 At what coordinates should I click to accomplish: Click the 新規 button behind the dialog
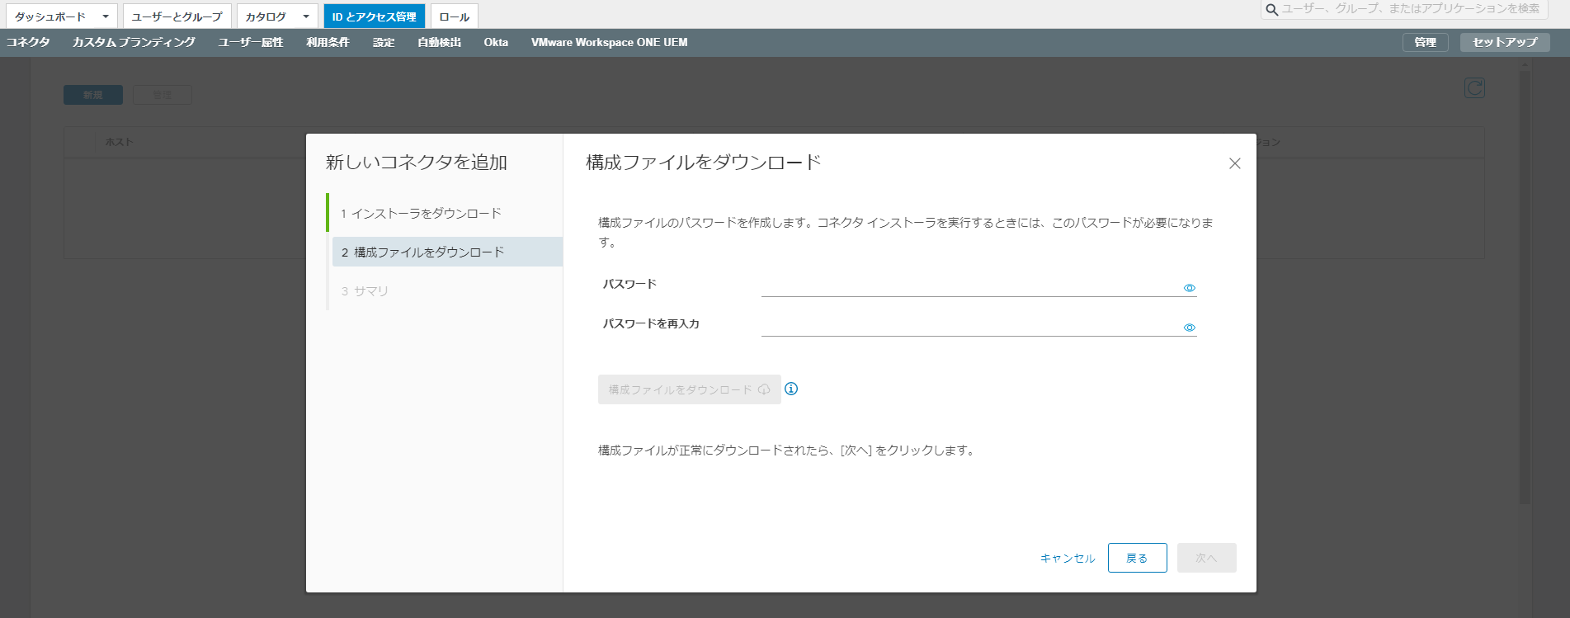tap(93, 95)
